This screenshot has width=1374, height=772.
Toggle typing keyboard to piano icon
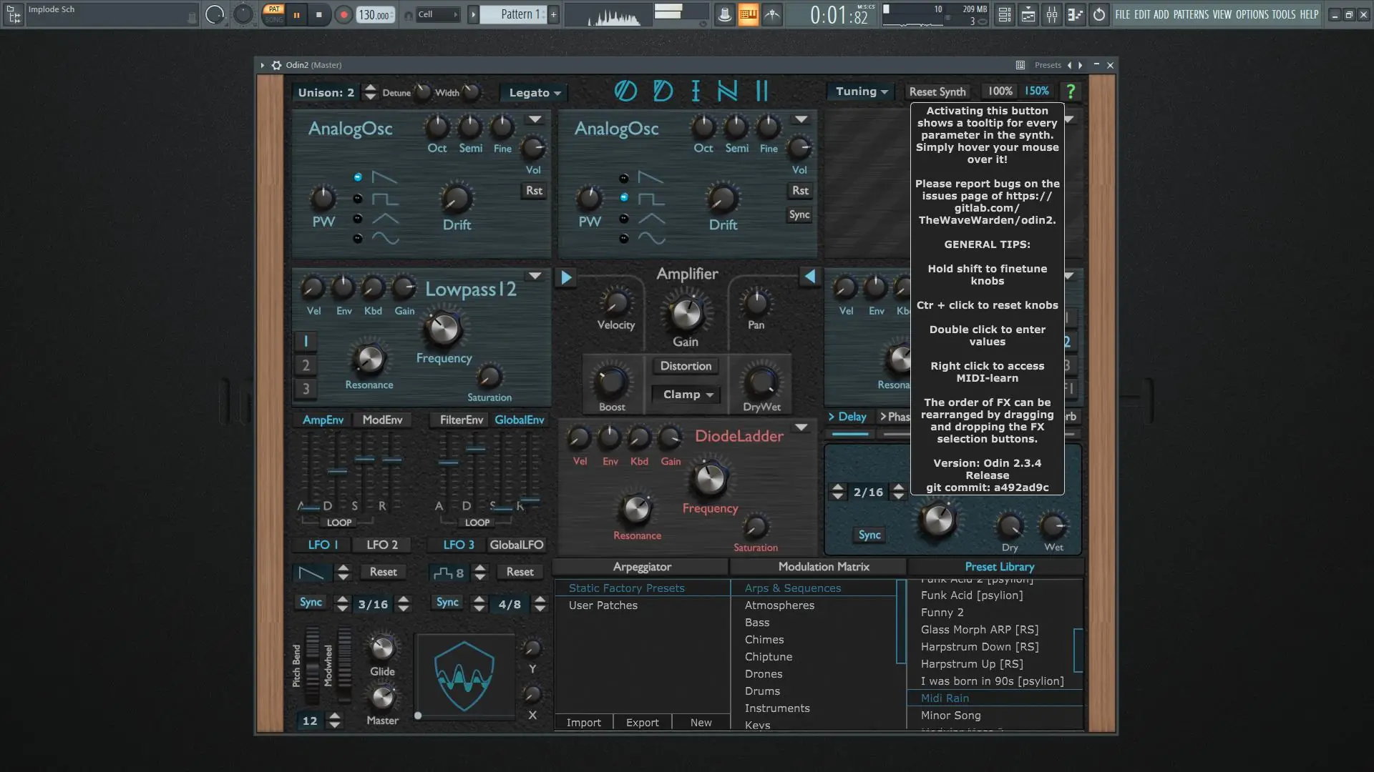click(748, 14)
